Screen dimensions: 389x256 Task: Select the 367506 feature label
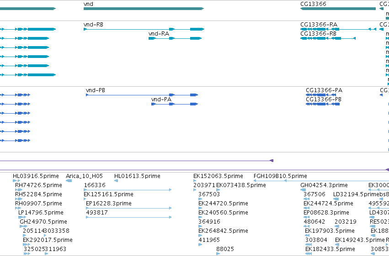(x=314, y=194)
